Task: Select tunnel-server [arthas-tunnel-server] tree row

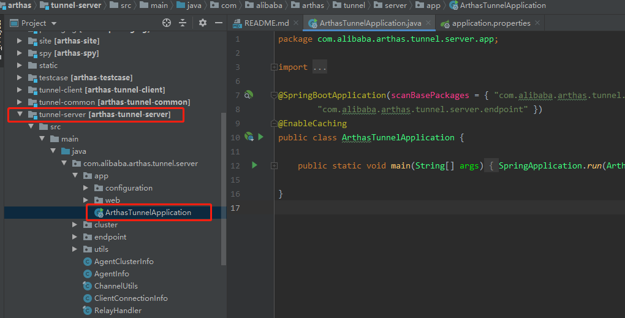Action: [104, 115]
